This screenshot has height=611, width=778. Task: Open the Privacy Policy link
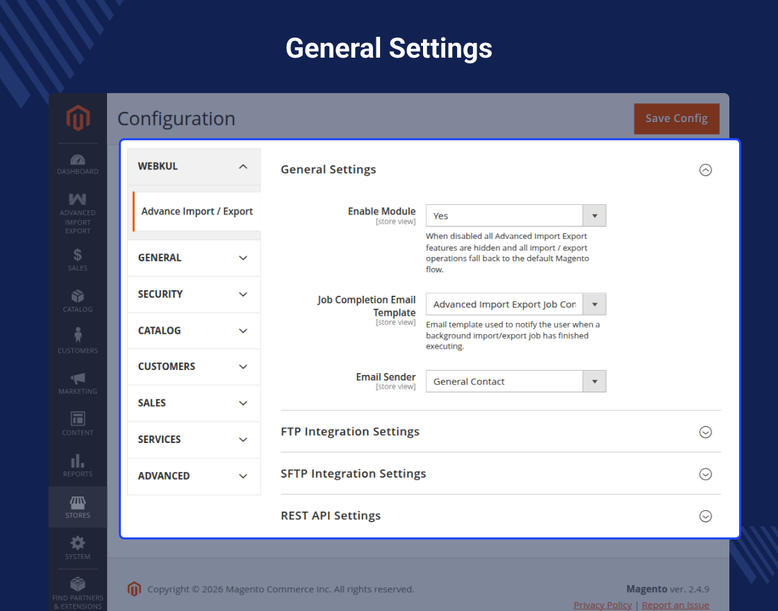click(602, 605)
